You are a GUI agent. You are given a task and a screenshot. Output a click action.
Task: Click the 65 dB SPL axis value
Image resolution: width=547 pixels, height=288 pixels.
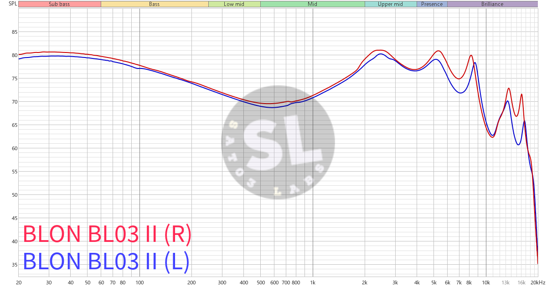point(15,125)
